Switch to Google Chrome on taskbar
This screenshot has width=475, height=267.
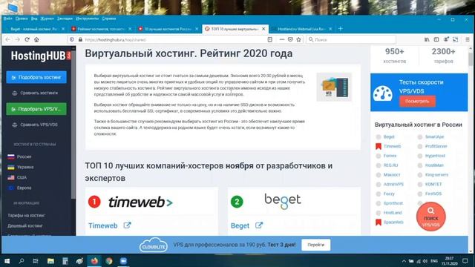point(109,261)
